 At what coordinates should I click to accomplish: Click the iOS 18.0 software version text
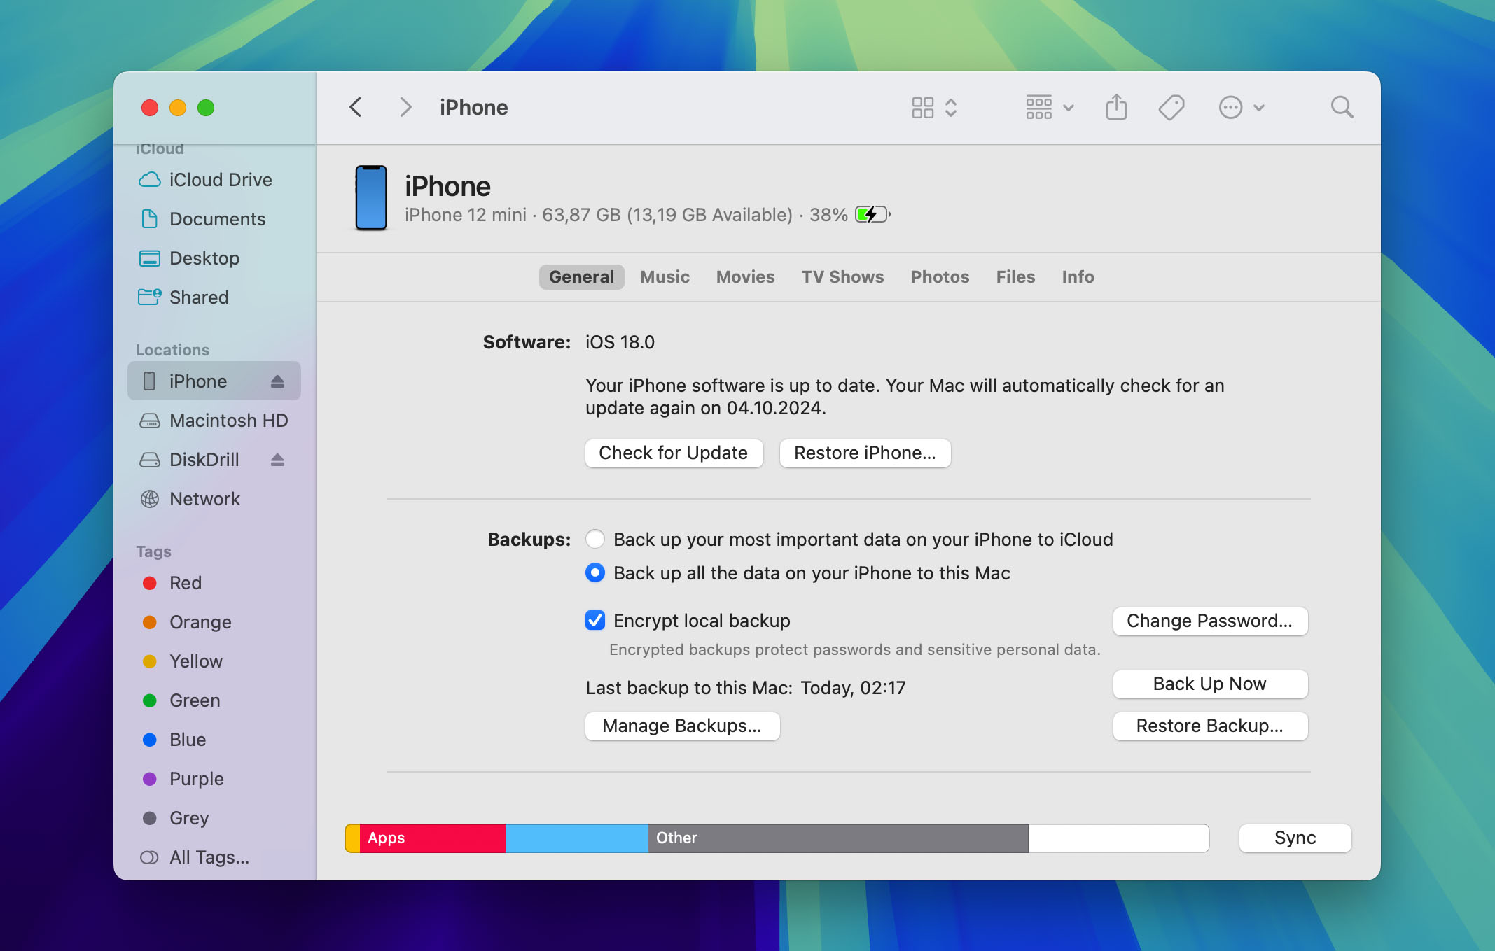point(620,342)
